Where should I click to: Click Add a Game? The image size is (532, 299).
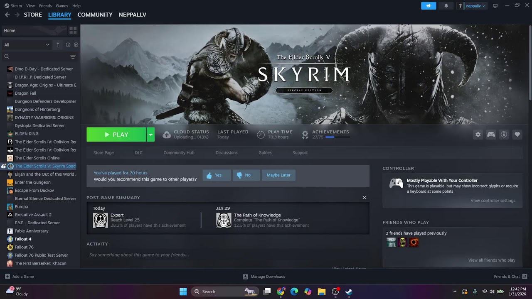pos(20,277)
